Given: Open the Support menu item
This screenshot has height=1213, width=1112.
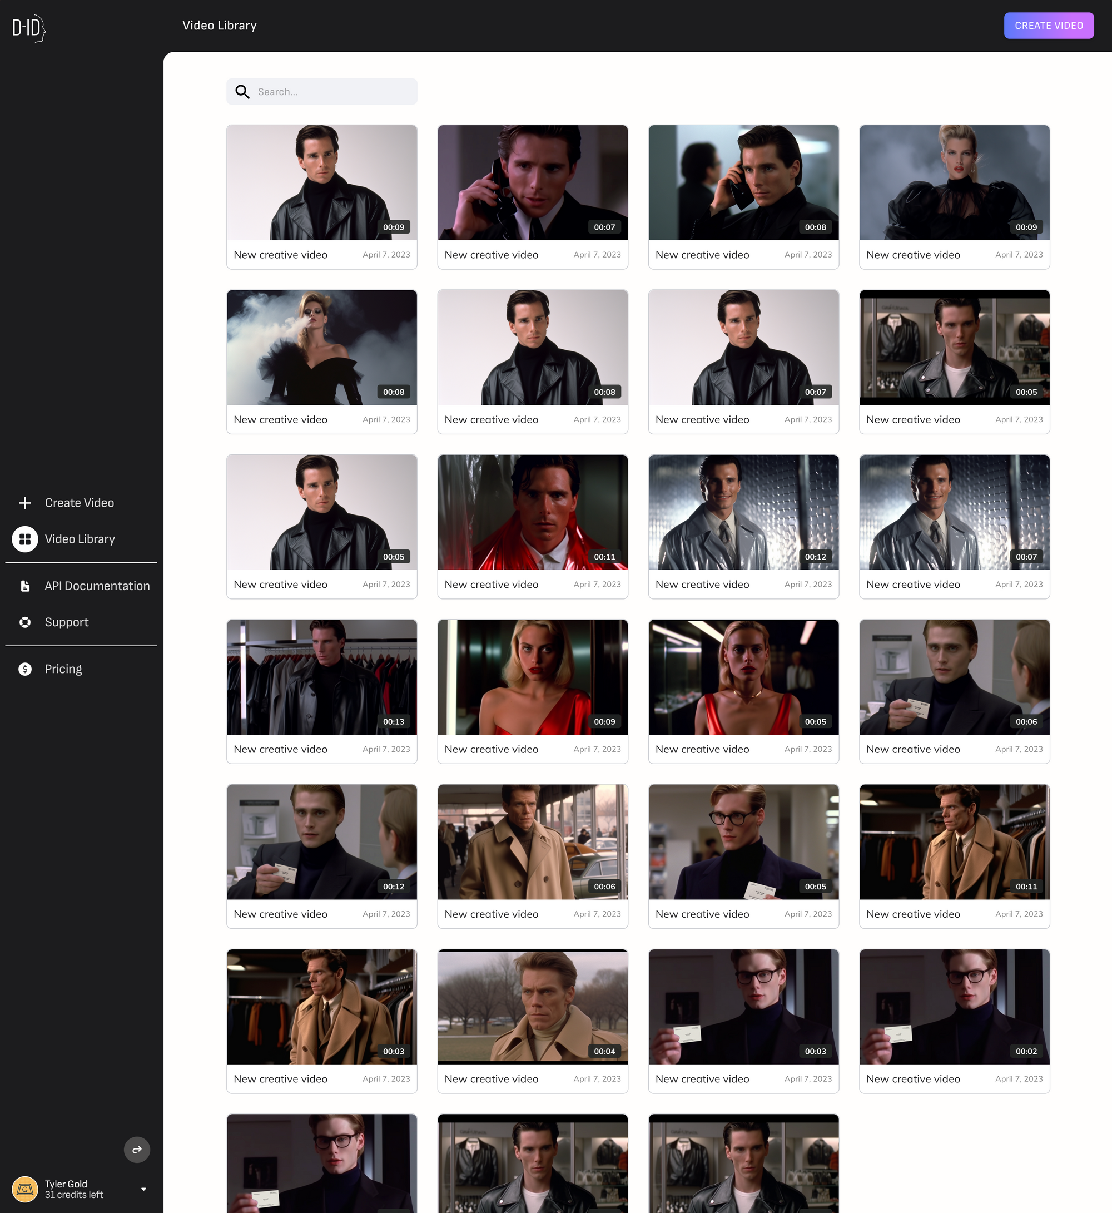Looking at the screenshot, I should [66, 622].
